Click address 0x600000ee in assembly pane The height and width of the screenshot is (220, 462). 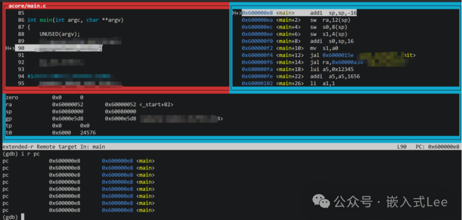257,34
